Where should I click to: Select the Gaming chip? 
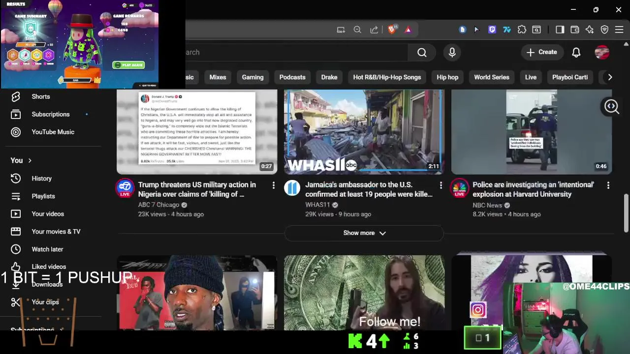pyautogui.click(x=252, y=77)
